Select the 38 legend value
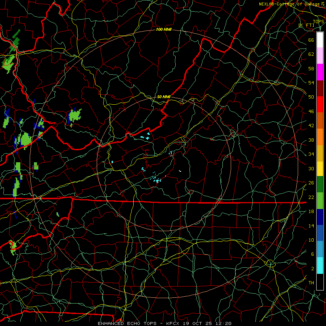This screenshot has height=326, width=326. tap(311, 140)
